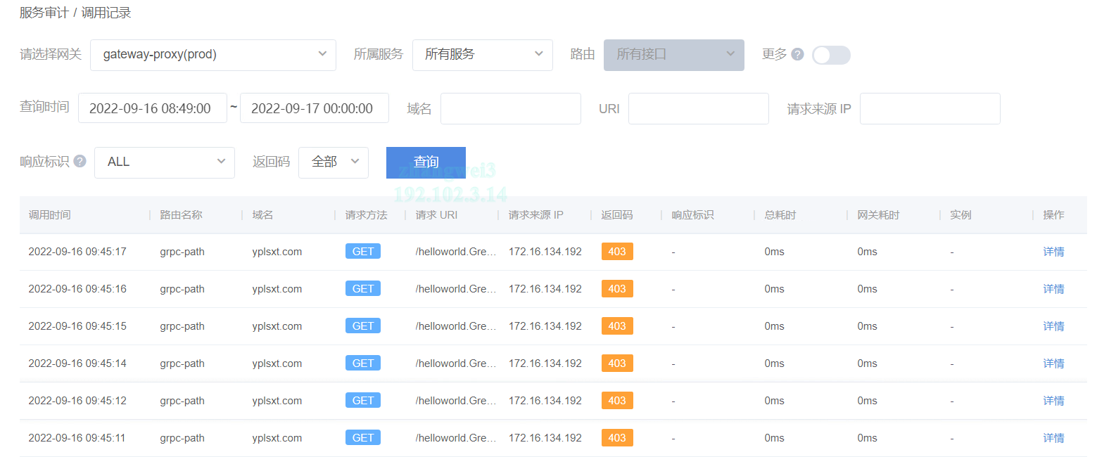Click the help icon next to 更多
Screen dimensions: 1097x457
[x=797, y=55]
